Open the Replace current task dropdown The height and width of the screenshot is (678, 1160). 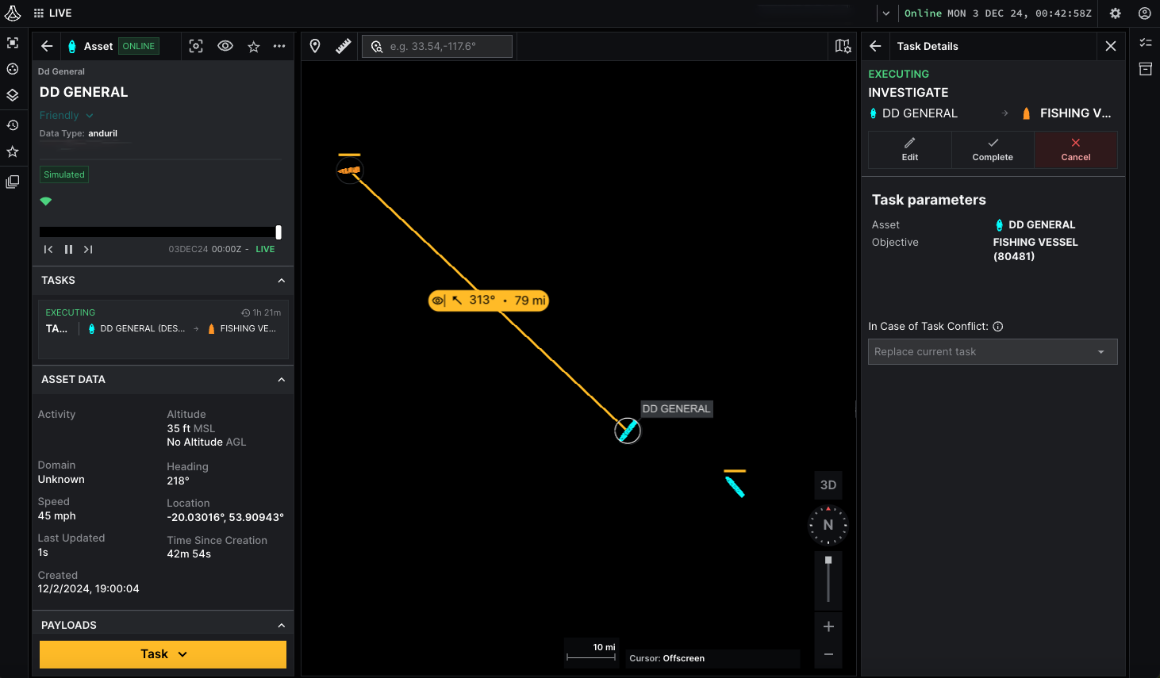[x=992, y=352]
